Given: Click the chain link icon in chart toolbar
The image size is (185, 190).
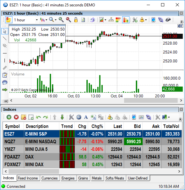Looking at the screenshot, I should pos(161,20).
